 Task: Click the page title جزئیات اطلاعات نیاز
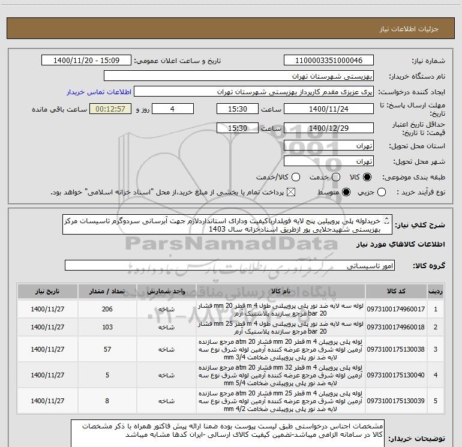click(x=409, y=29)
